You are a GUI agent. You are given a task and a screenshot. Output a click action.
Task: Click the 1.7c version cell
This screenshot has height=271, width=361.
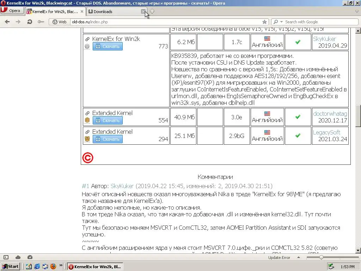pos(237,42)
